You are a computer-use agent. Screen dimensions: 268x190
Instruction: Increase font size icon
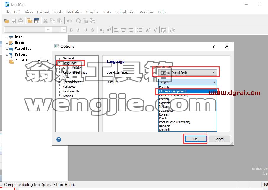(148, 30)
